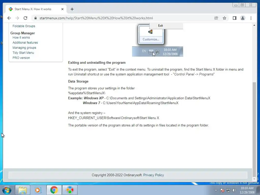Select the Start Menu X: How it works tab

36,9
